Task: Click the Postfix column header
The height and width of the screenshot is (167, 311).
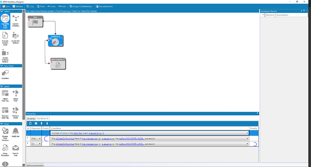Action: 254,128
